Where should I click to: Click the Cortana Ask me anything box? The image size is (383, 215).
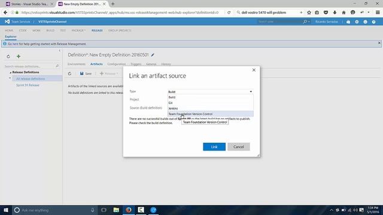click(54, 210)
